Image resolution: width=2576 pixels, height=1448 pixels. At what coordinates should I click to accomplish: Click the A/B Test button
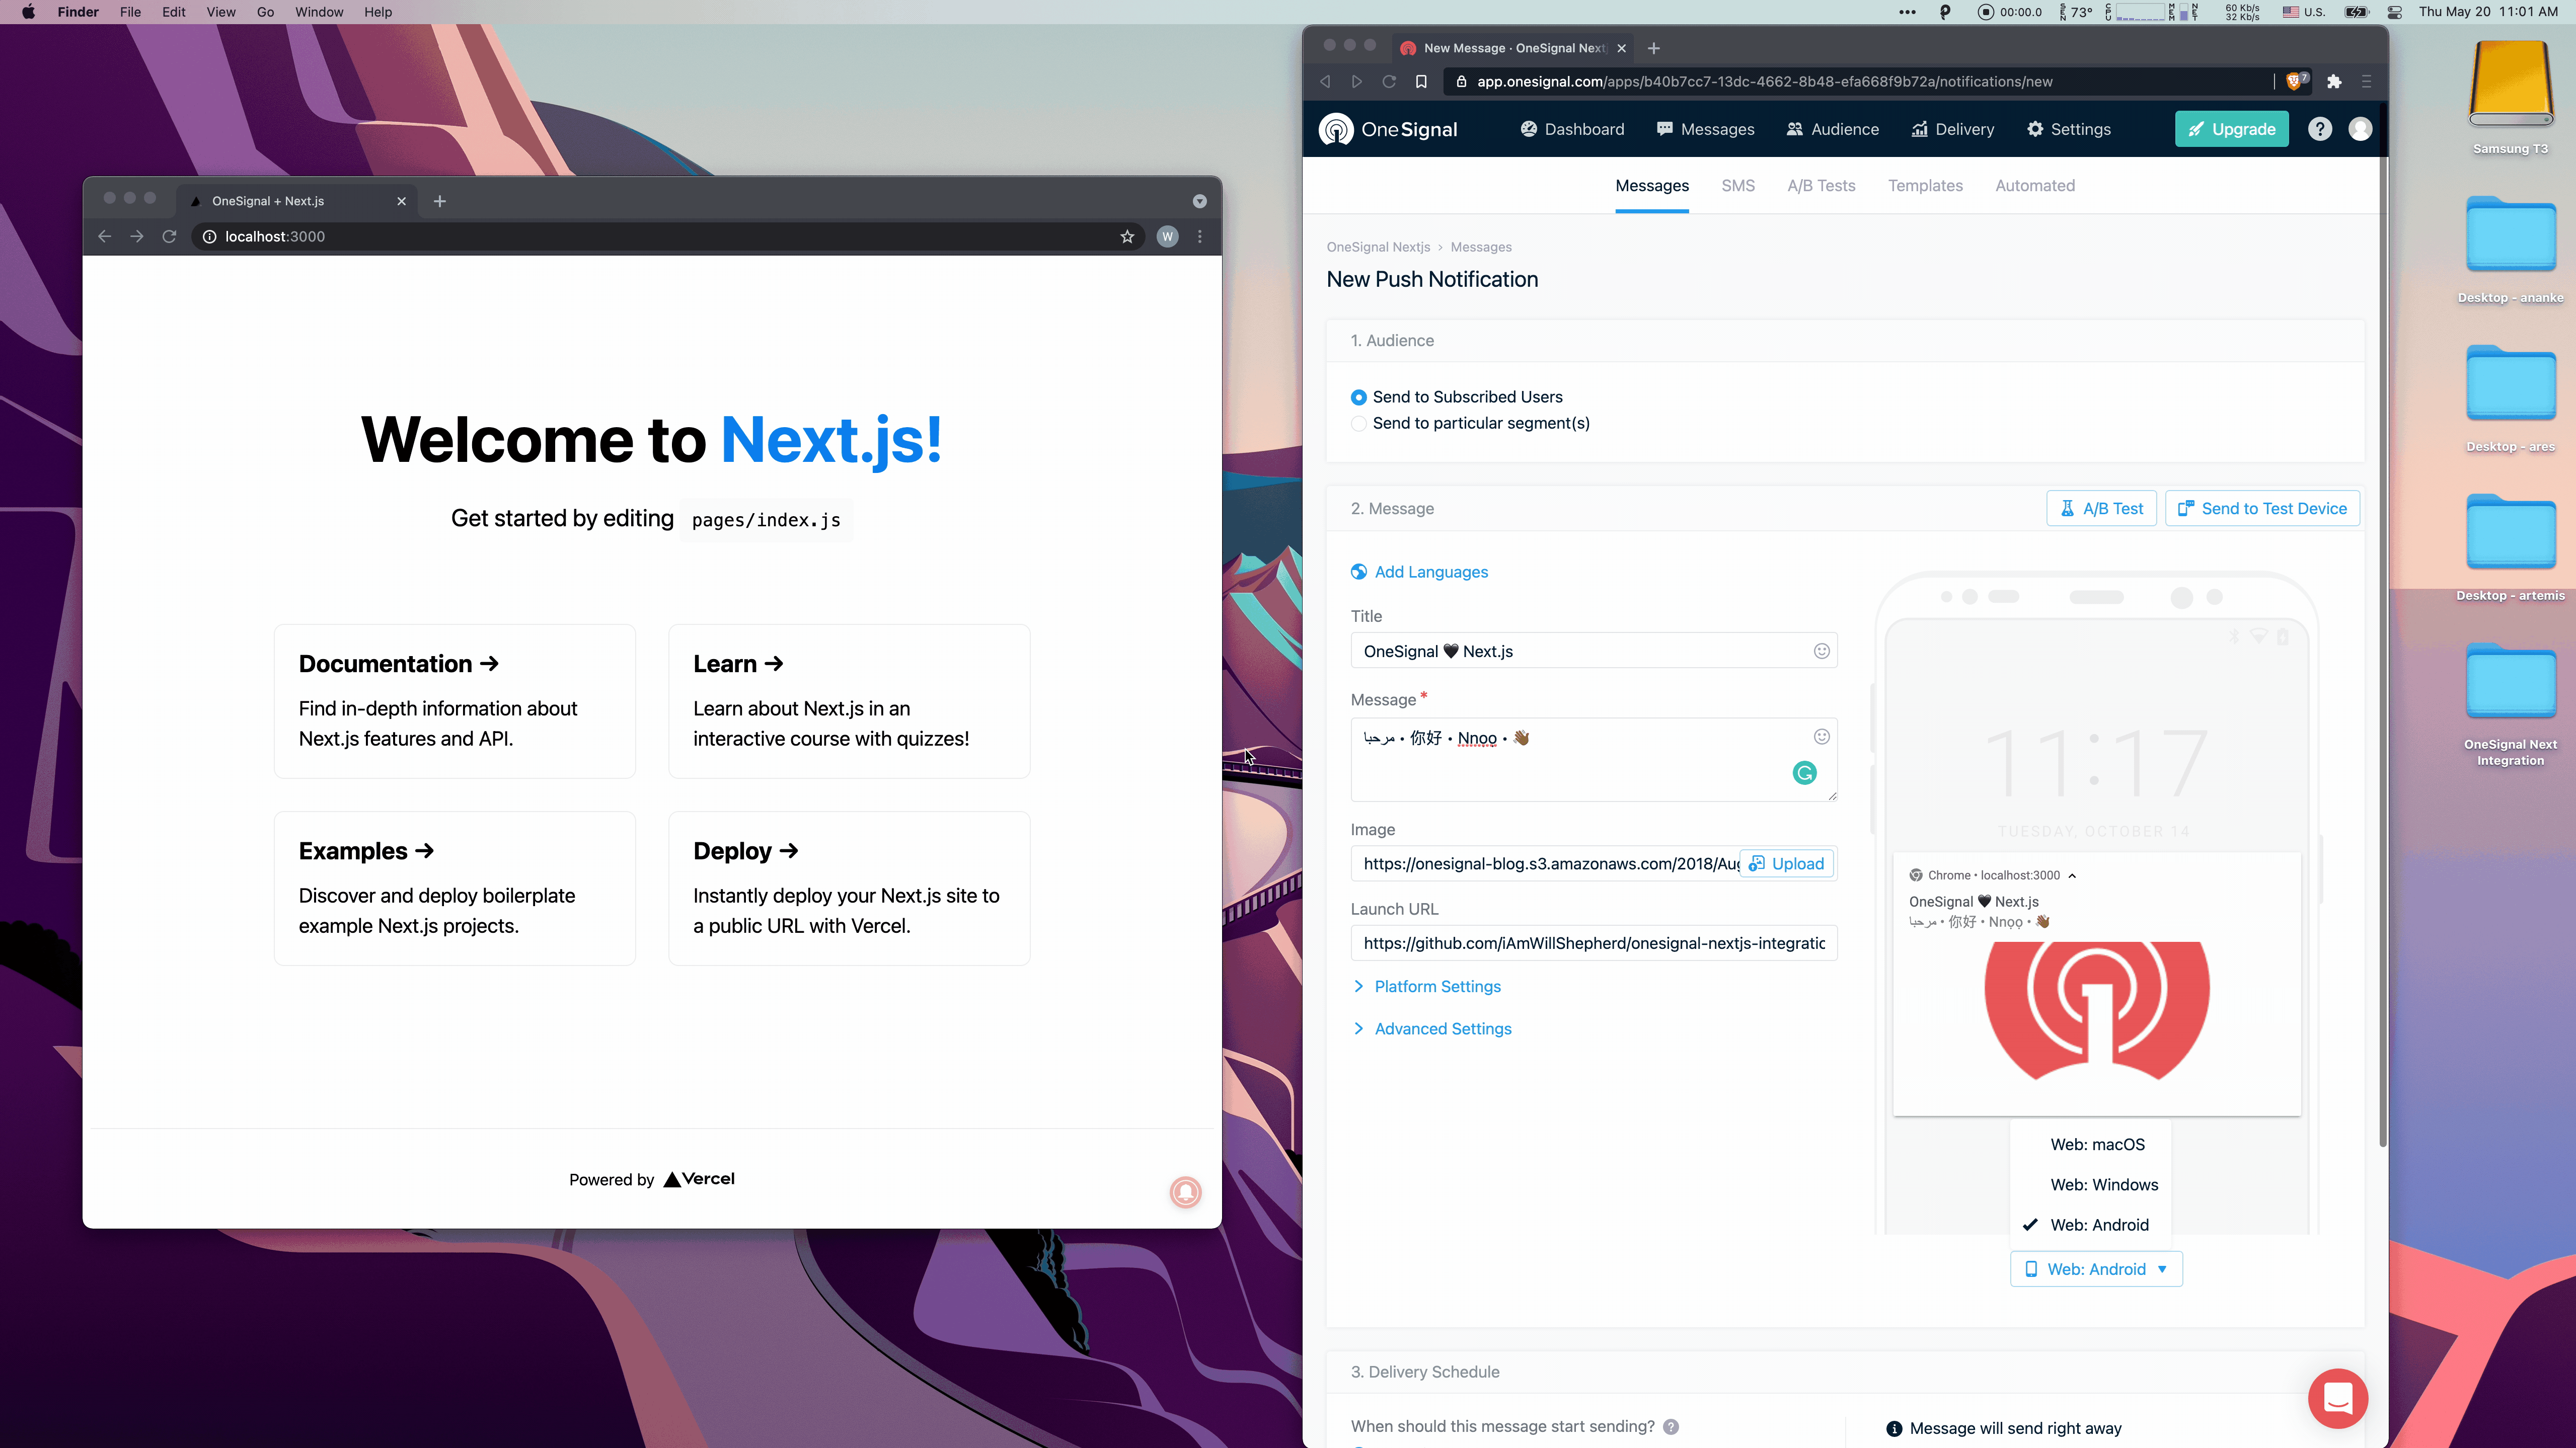pyautogui.click(x=2101, y=509)
